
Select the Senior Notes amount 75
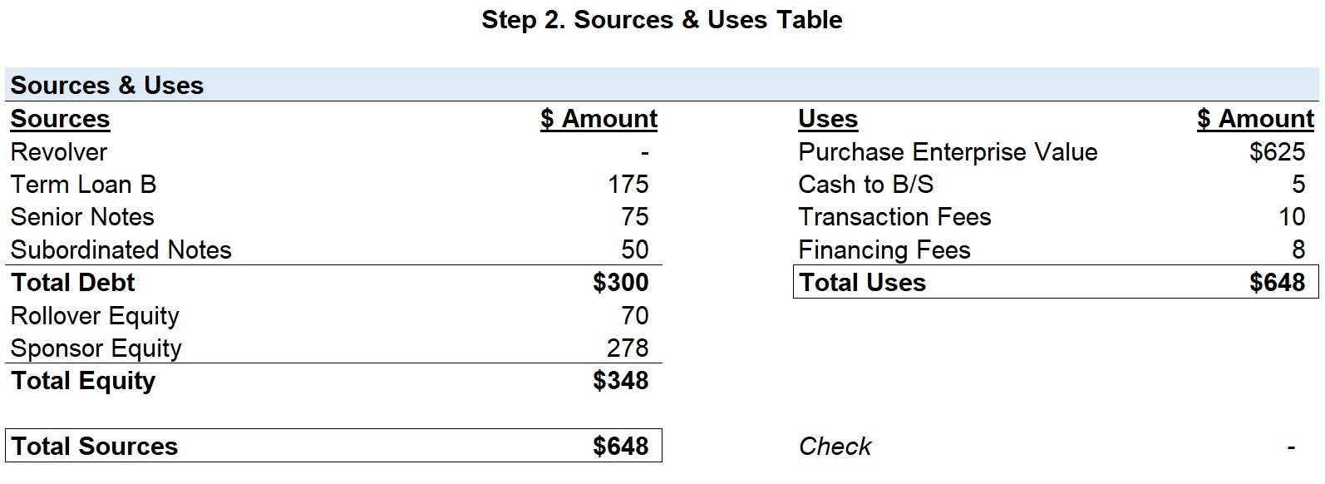[x=634, y=217]
